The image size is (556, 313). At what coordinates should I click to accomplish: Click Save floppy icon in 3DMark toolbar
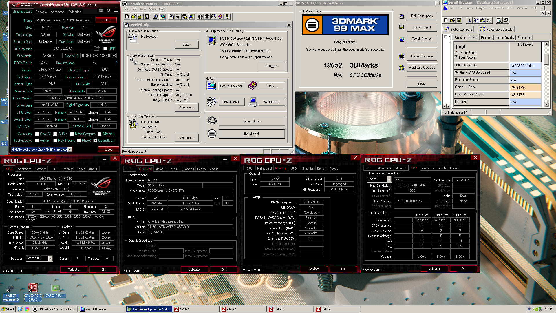147,17
